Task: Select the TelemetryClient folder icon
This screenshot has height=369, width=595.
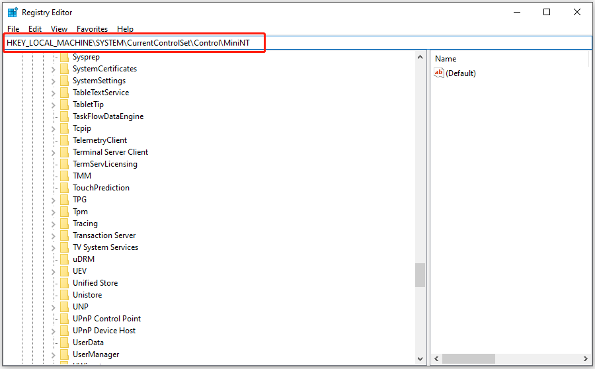Action: click(65, 140)
